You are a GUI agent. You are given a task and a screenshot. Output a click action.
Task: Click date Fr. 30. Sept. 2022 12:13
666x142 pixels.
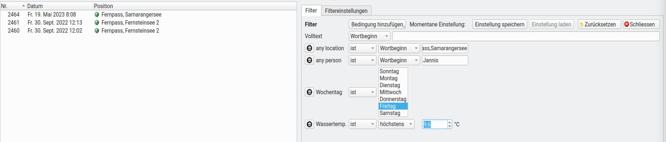click(x=55, y=23)
